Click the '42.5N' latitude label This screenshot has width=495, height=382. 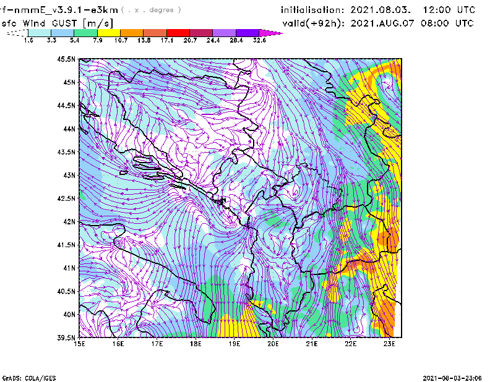[66, 198]
